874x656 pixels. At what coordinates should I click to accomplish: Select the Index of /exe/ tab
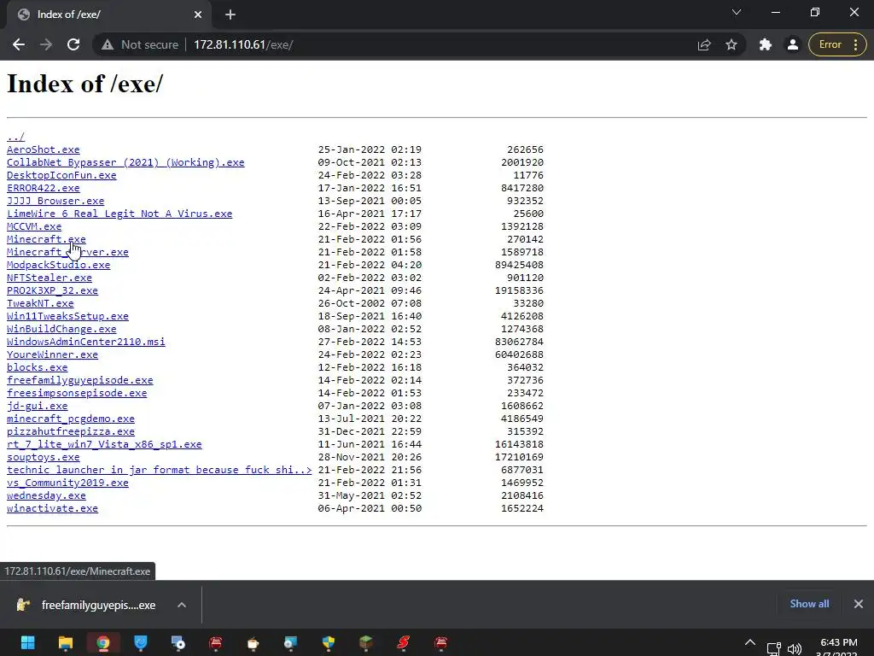tap(108, 15)
